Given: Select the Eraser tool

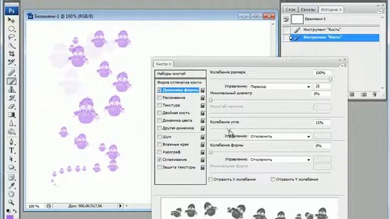Looking at the screenshot, I should click(x=11, y=106).
